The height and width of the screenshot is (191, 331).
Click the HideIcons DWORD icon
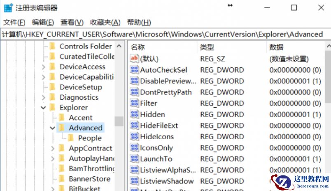pos(134,137)
